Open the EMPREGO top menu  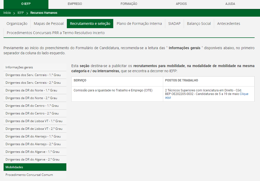[x=75, y=4]
